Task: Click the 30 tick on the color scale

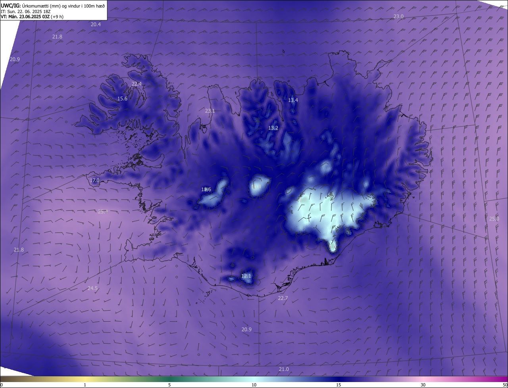Action: click(x=423, y=385)
